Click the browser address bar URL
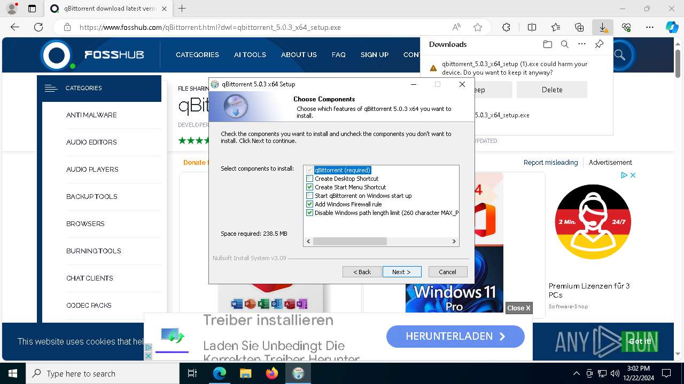 tap(210, 27)
